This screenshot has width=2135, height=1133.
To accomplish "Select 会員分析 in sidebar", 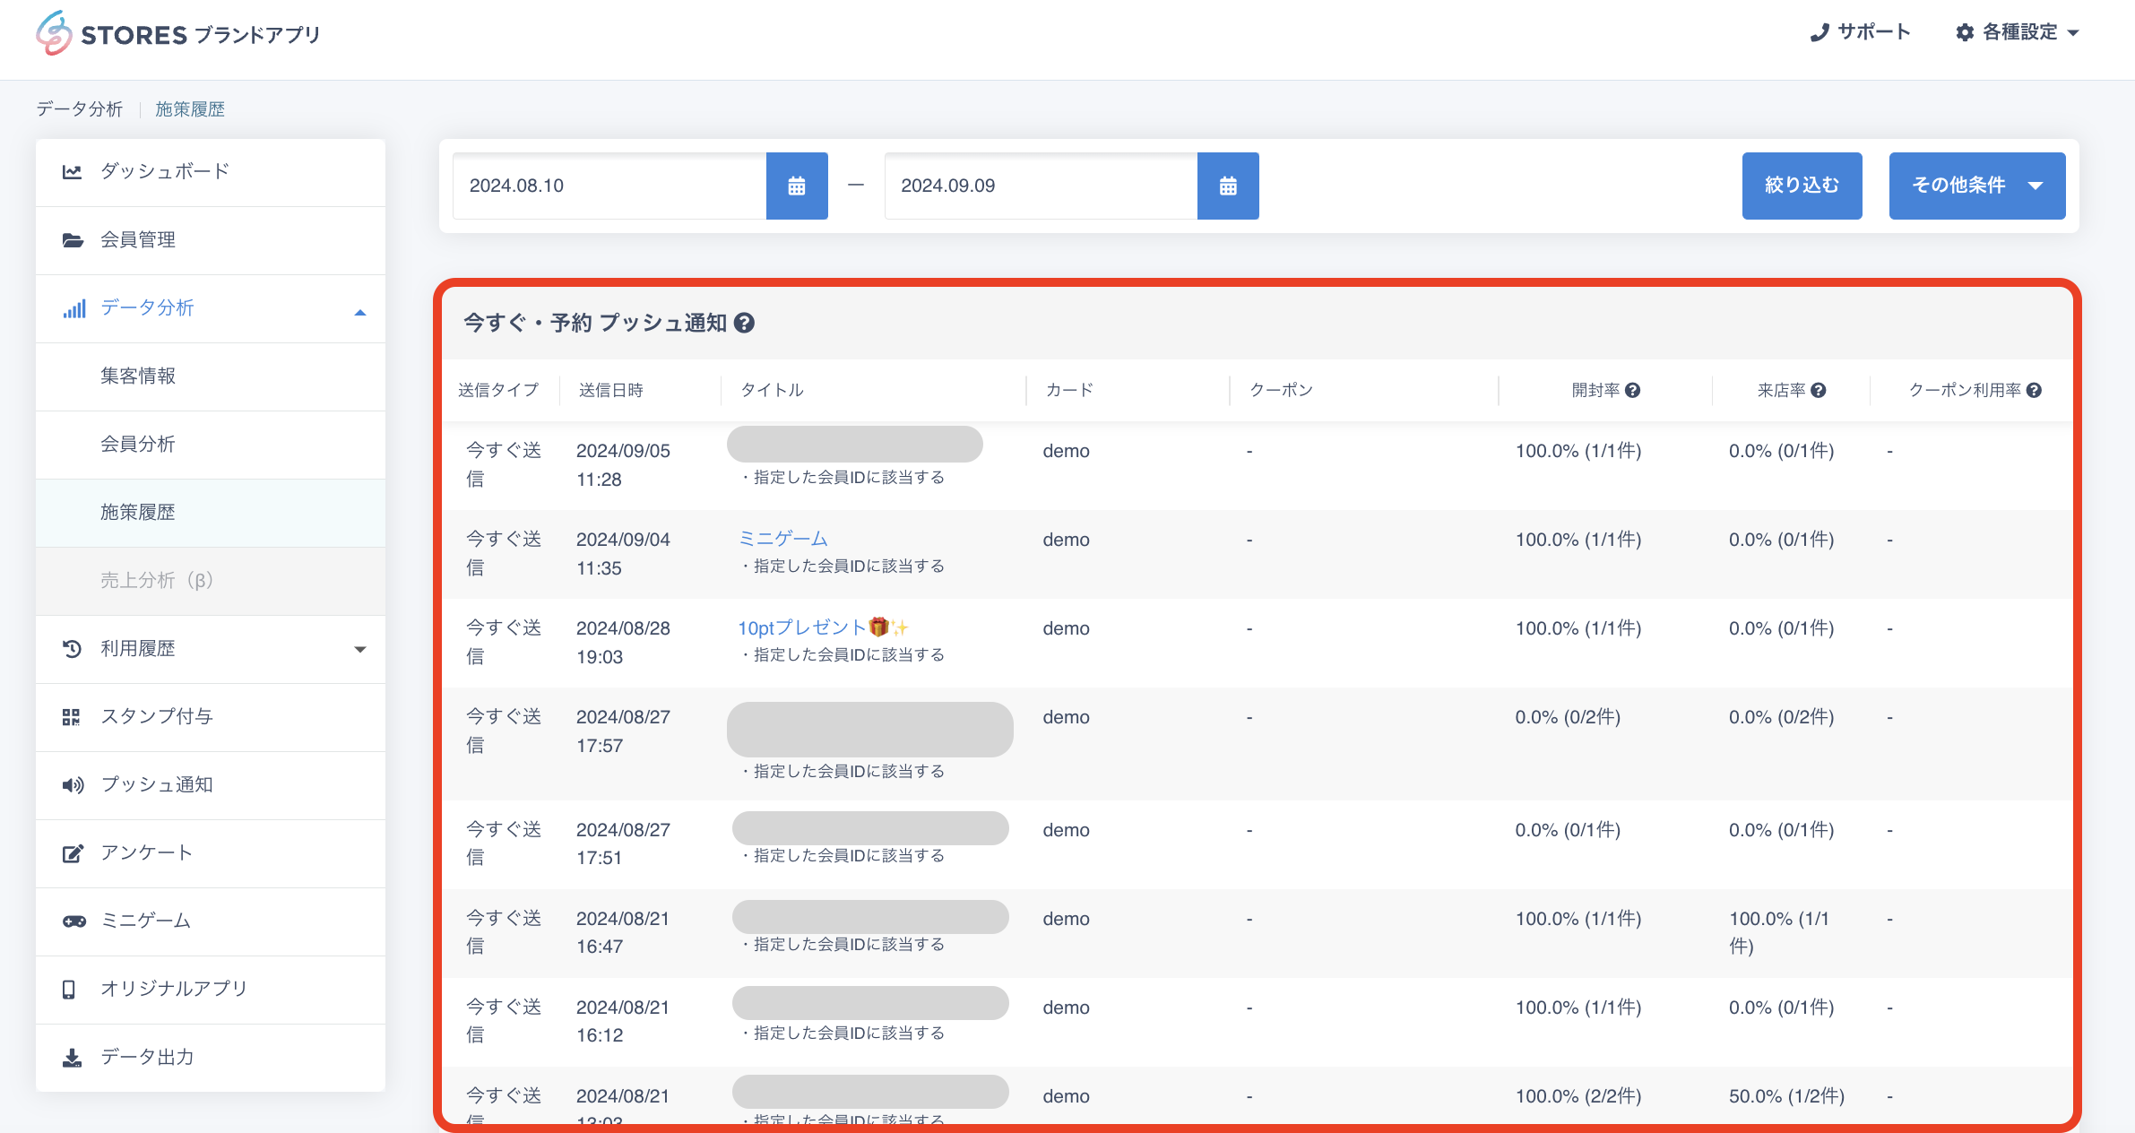I will (211, 445).
